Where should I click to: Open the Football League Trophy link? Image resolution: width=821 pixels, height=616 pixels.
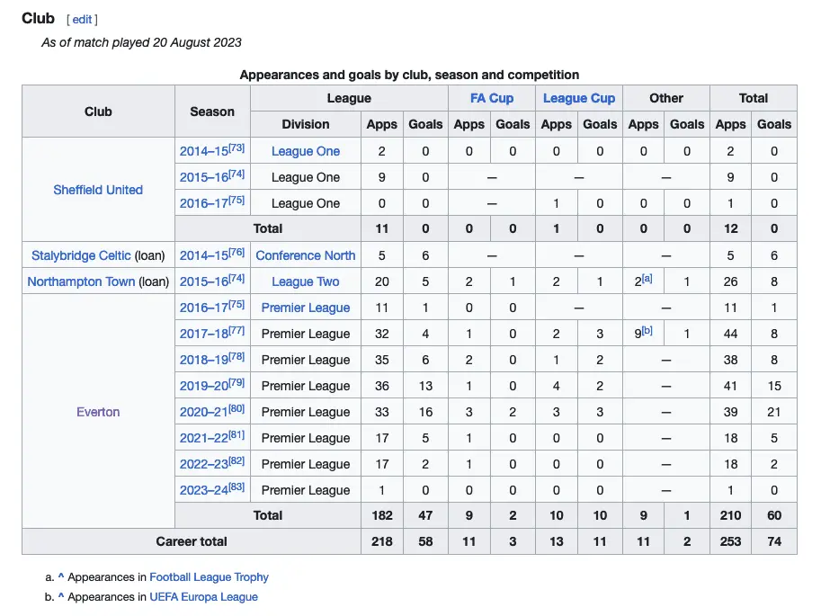click(209, 577)
